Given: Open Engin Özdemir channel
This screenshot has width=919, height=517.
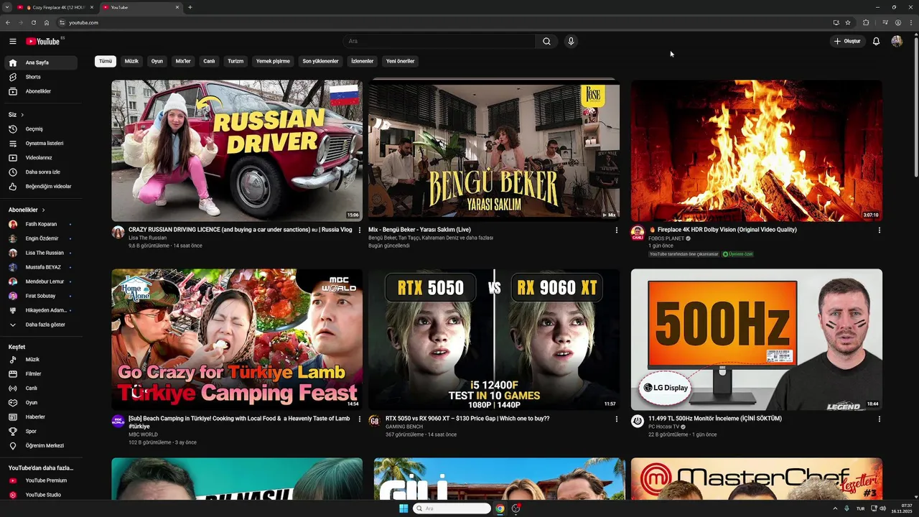Looking at the screenshot, I should pyautogui.click(x=40, y=238).
